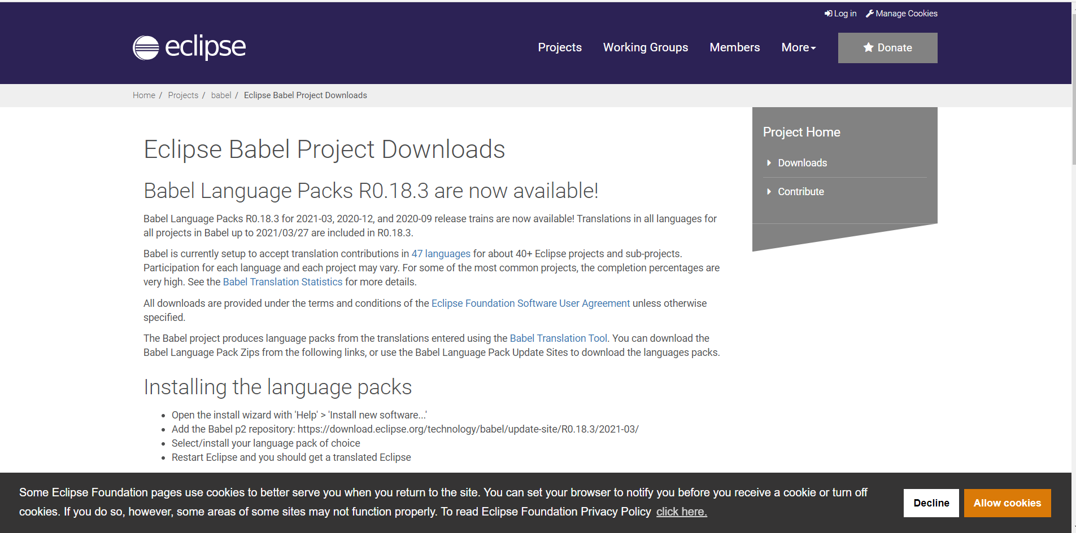Open the 47 languages link

coord(441,254)
